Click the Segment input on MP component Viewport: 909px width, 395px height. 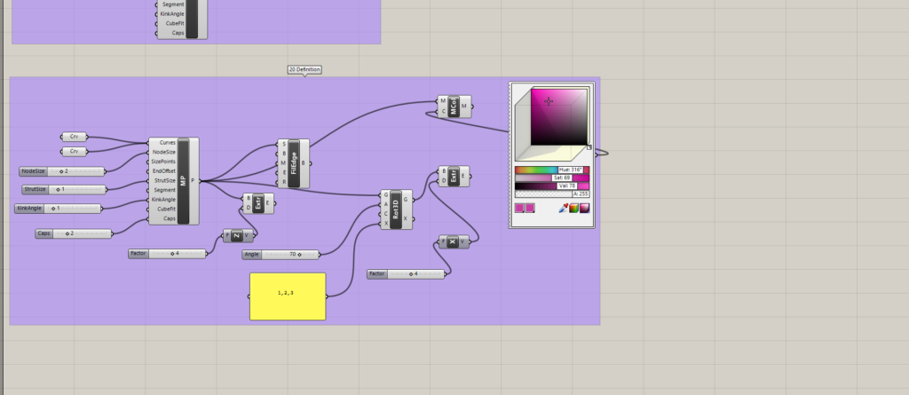(165, 190)
